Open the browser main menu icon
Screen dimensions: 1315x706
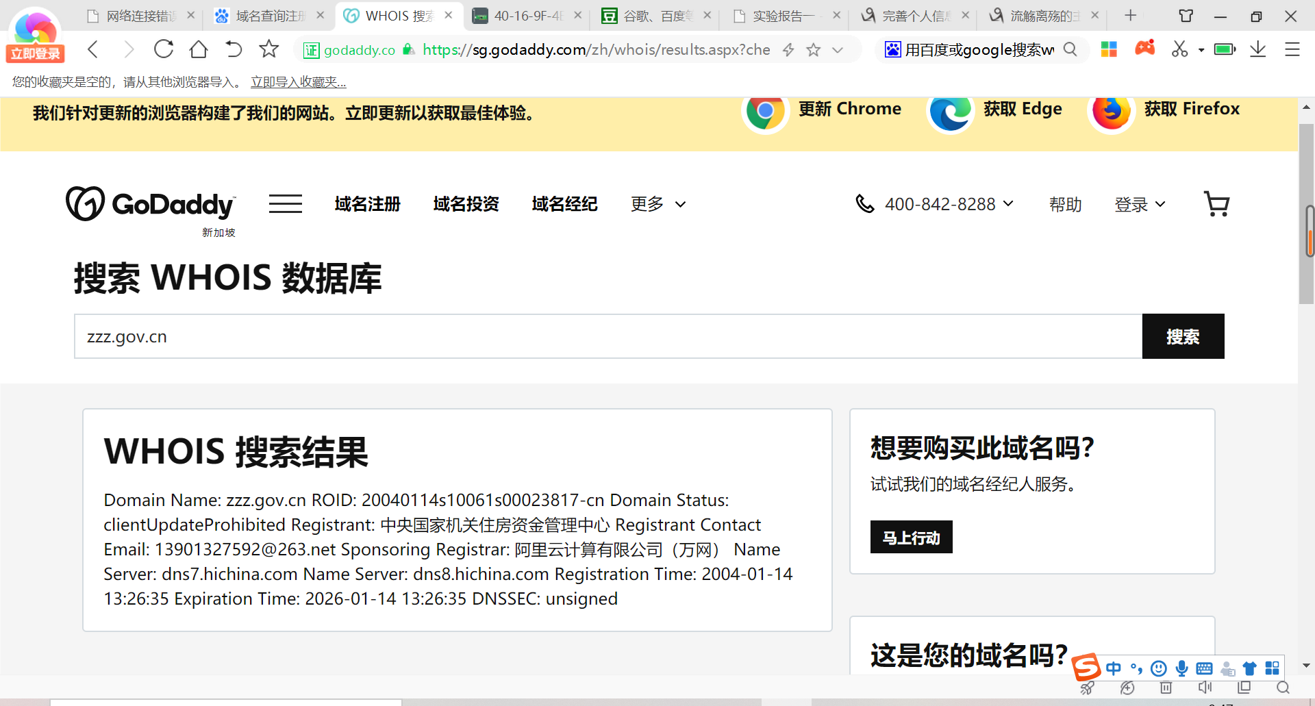[1292, 49]
